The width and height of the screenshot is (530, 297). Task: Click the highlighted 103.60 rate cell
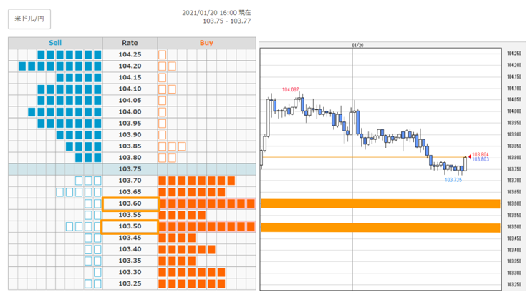(x=130, y=203)
